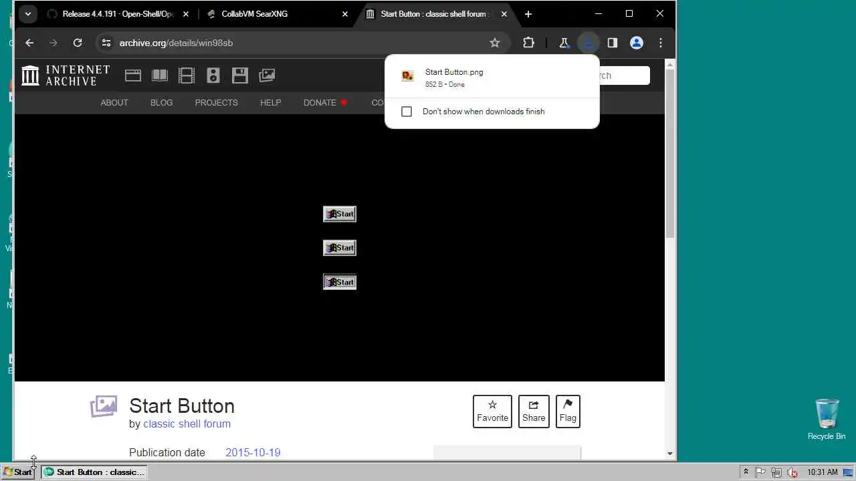Close the CollabVM SearXNG tab
Viewport: 856px width, 481px height.
345,14
